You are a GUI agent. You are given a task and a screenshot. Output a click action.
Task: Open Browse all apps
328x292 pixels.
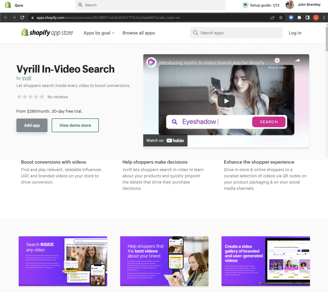(139, 33)
